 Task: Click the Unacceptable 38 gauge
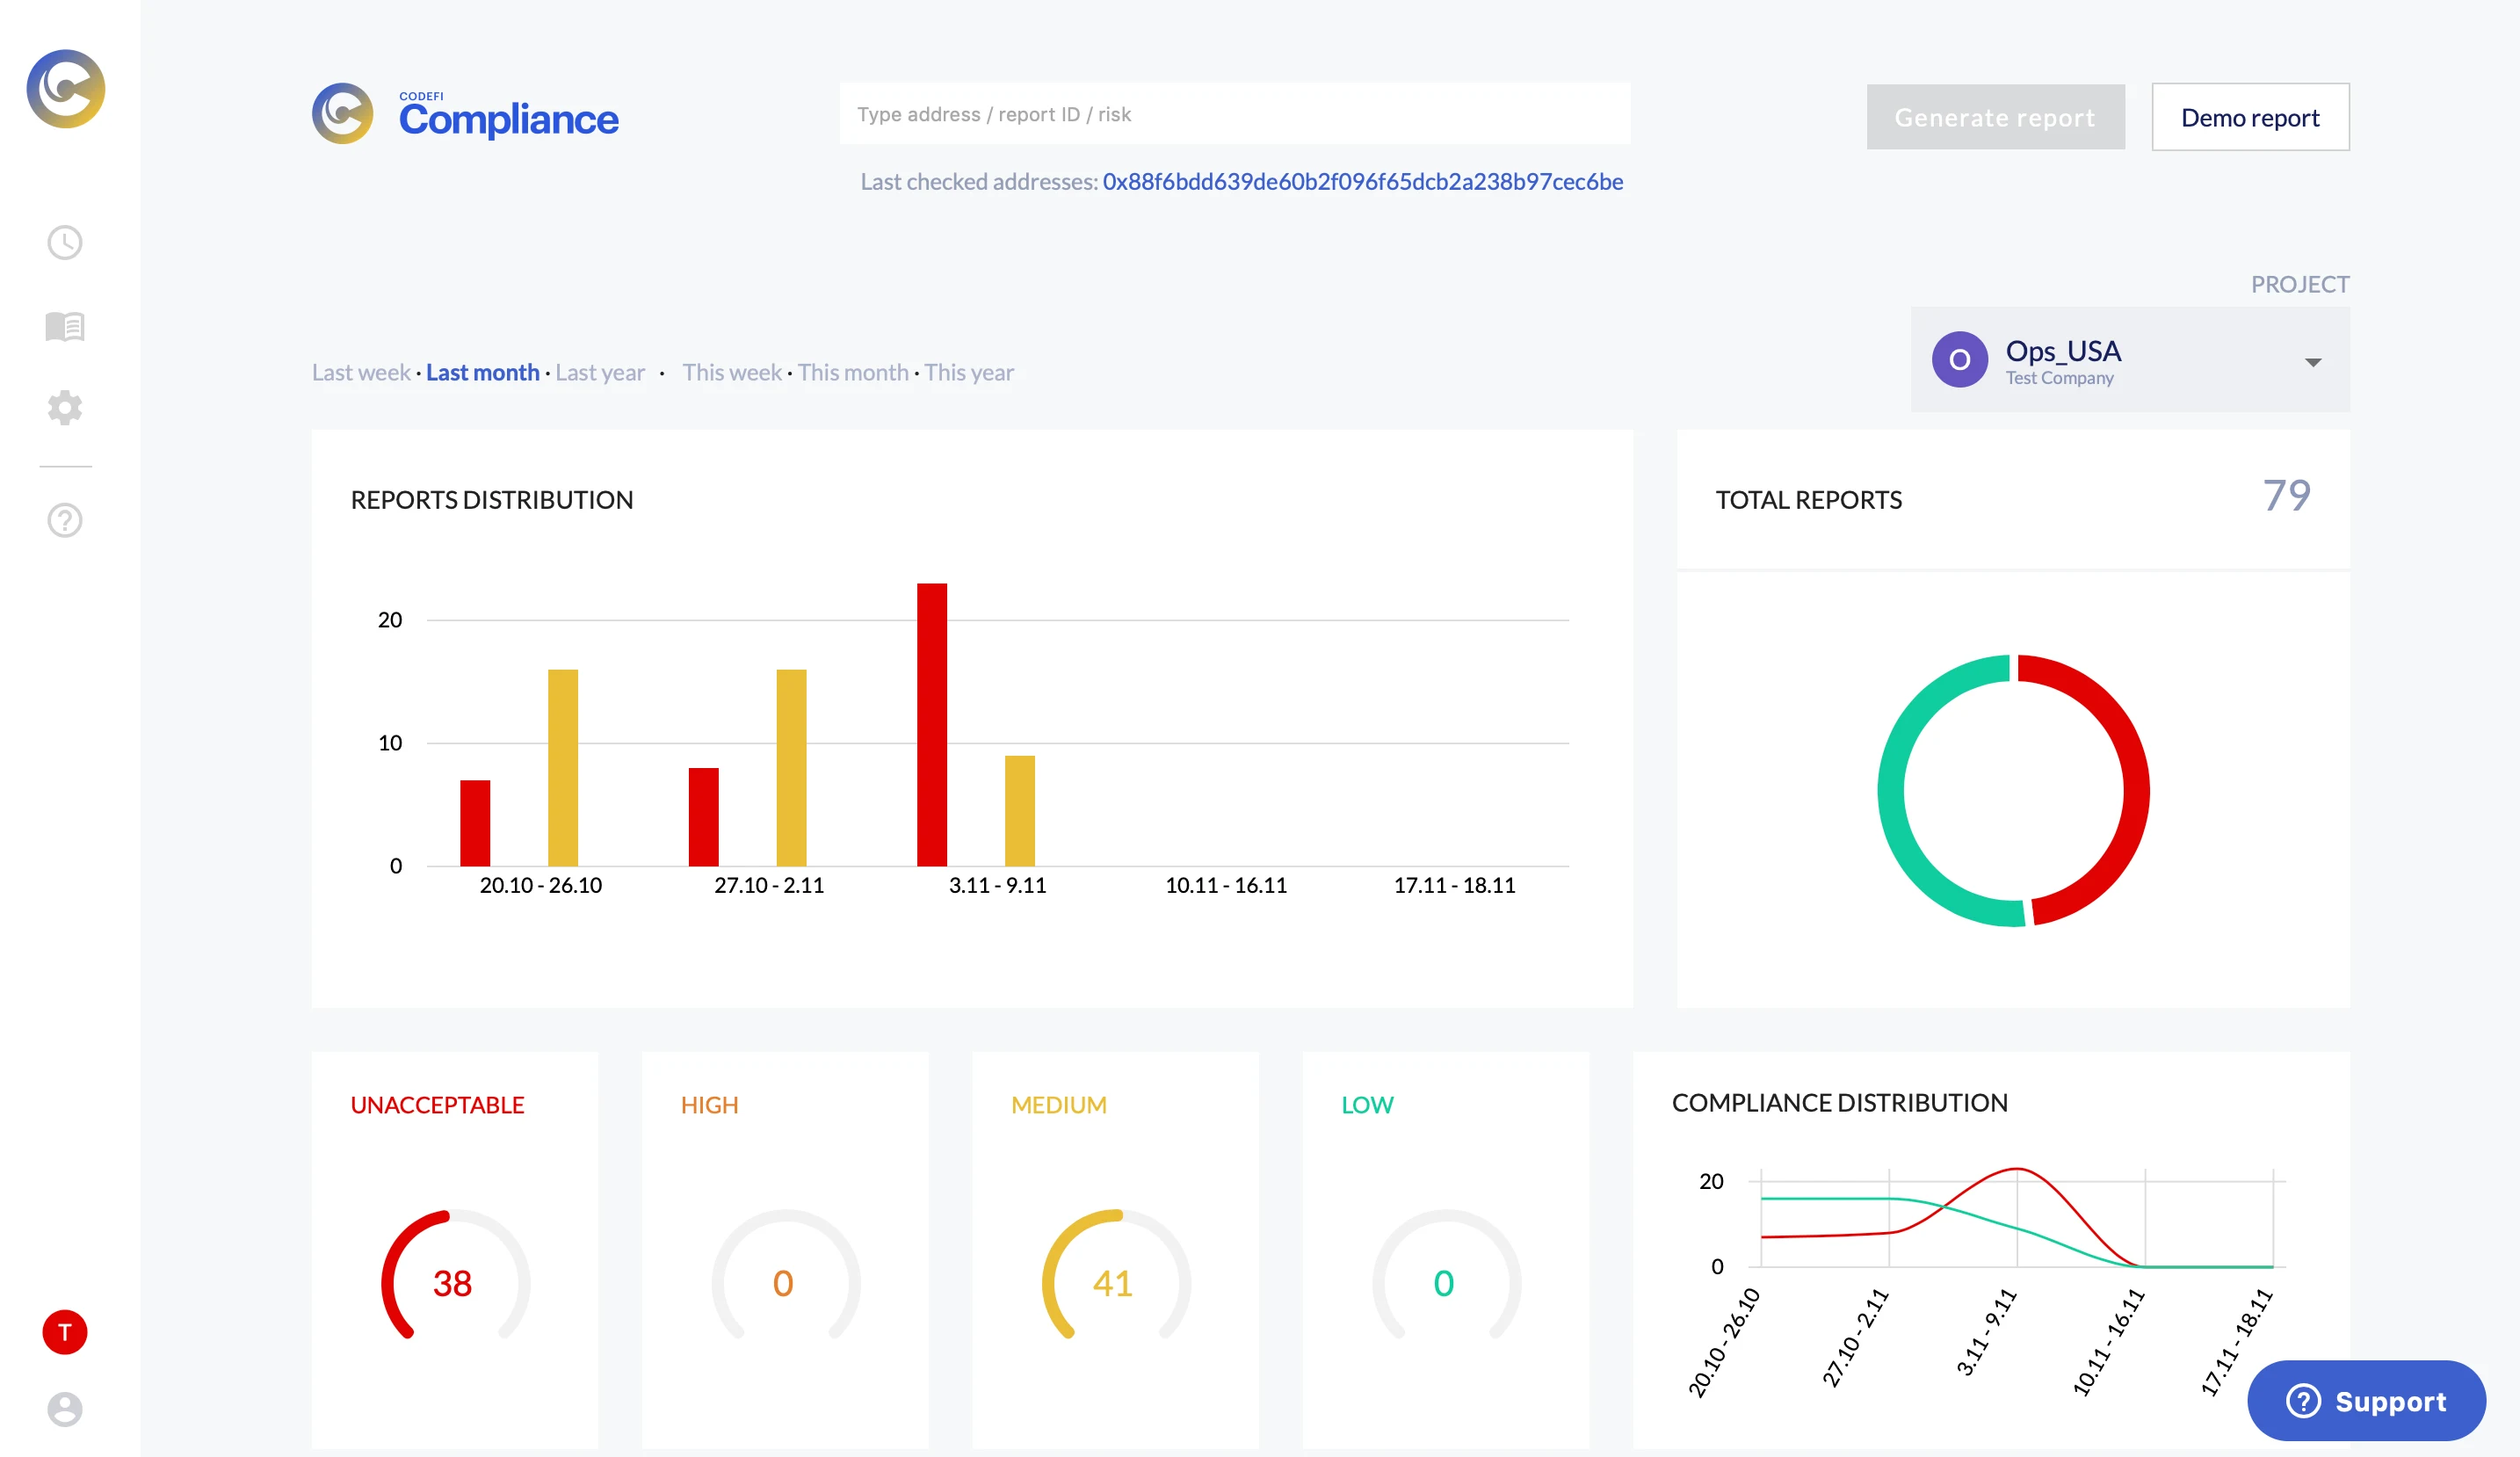point(454,1281)
